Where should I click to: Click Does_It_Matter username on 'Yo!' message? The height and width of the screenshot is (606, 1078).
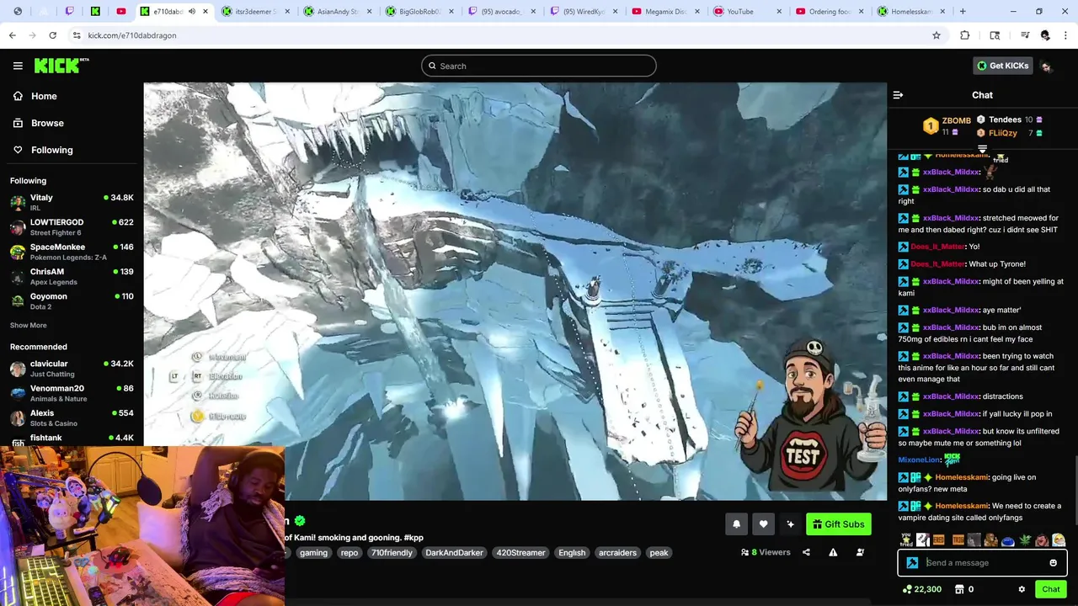click(937, 247)
